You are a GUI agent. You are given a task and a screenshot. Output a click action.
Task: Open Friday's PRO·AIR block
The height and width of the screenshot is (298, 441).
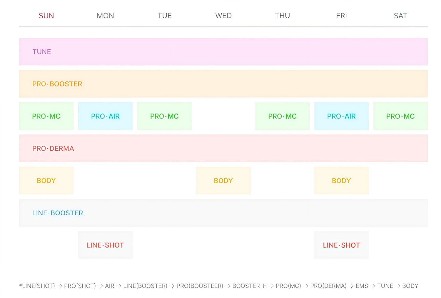tap(341, 116)
